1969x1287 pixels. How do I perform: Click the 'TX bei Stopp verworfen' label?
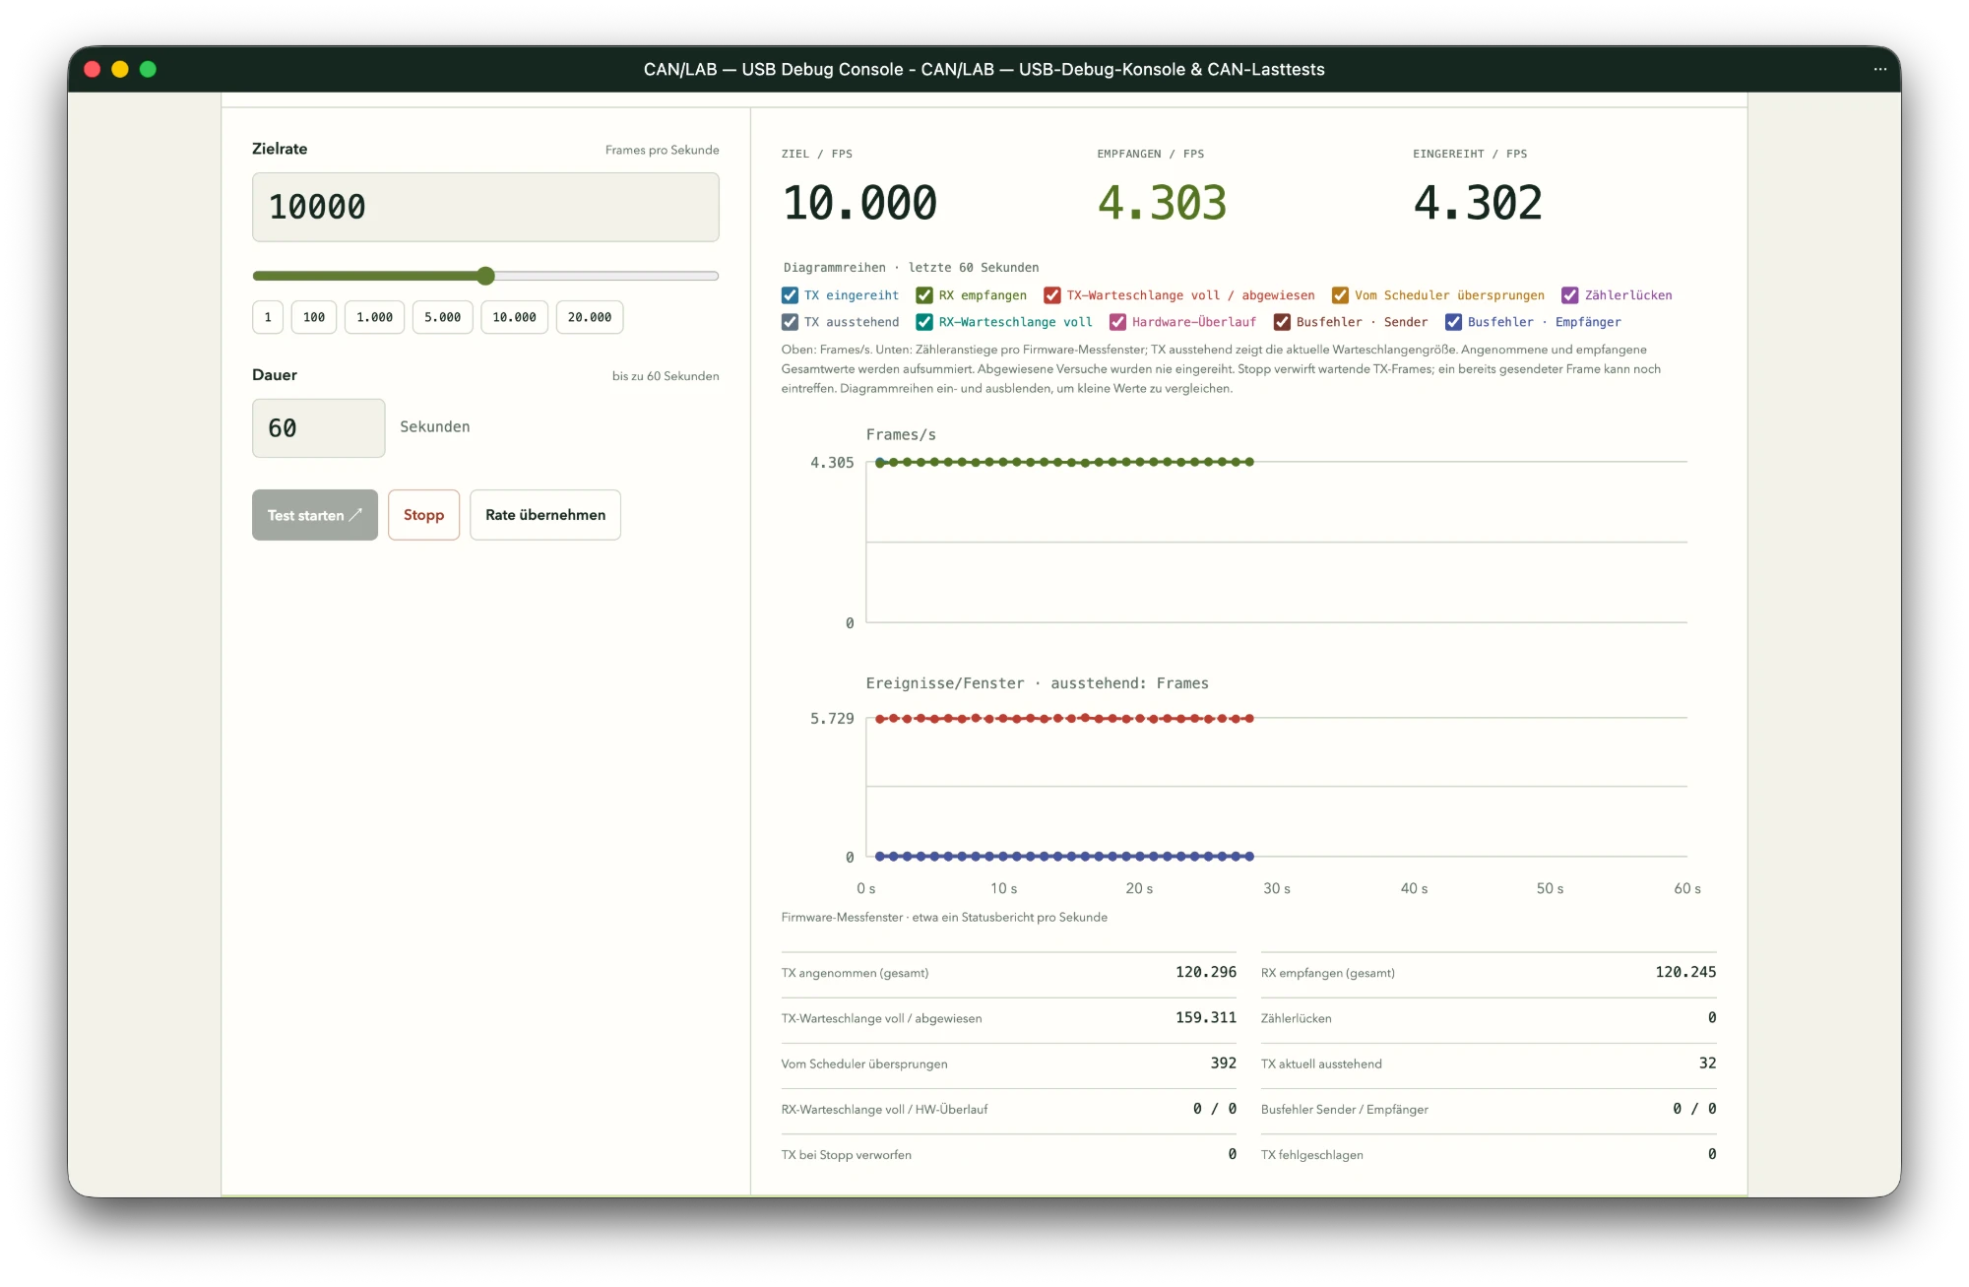click(846, 1155)
